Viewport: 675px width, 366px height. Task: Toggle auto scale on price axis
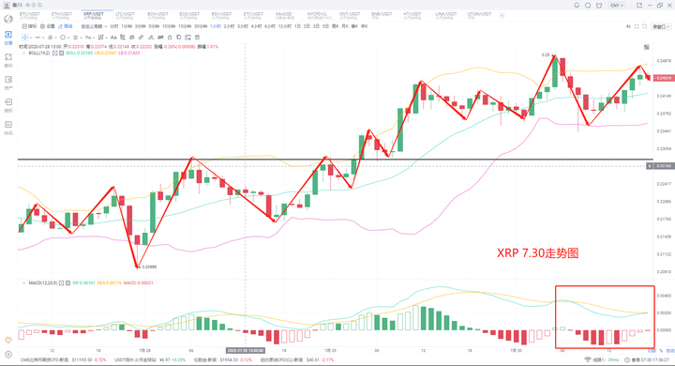pos(670,351)
